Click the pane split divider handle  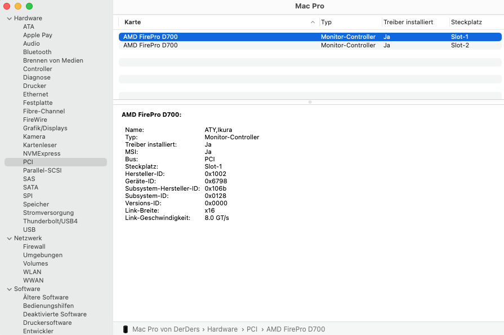pyautogui.click(x=310, y=102)
